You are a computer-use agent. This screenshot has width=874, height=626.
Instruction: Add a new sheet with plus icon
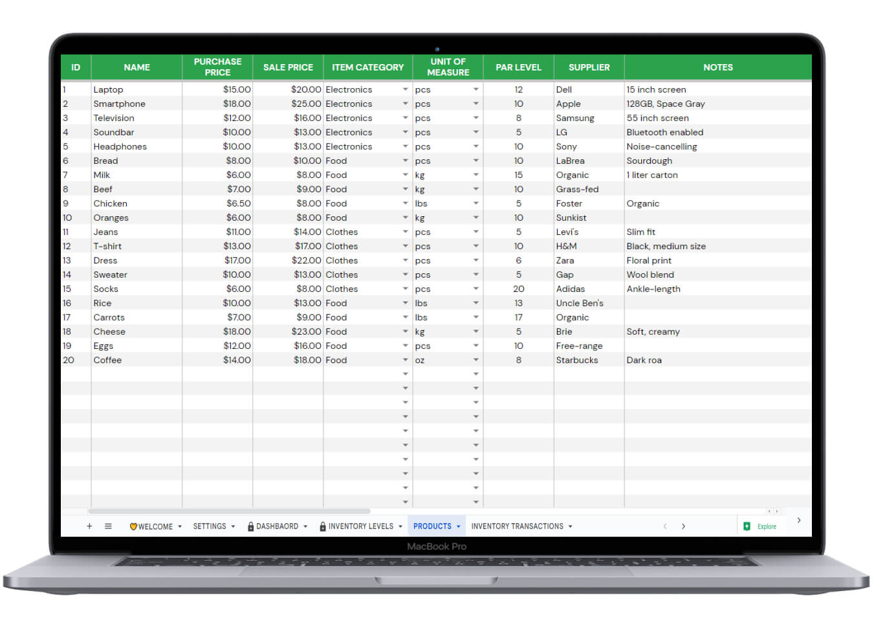click(x=89, y=526)
